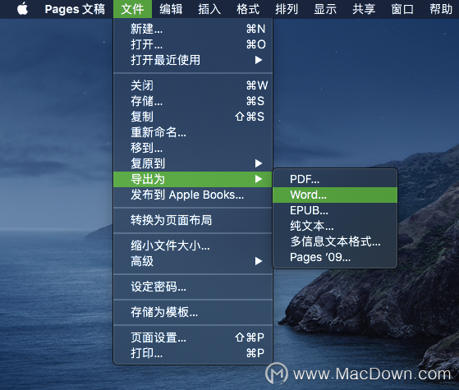
Task: Open the 格式 menu
Action: (248, 9)
